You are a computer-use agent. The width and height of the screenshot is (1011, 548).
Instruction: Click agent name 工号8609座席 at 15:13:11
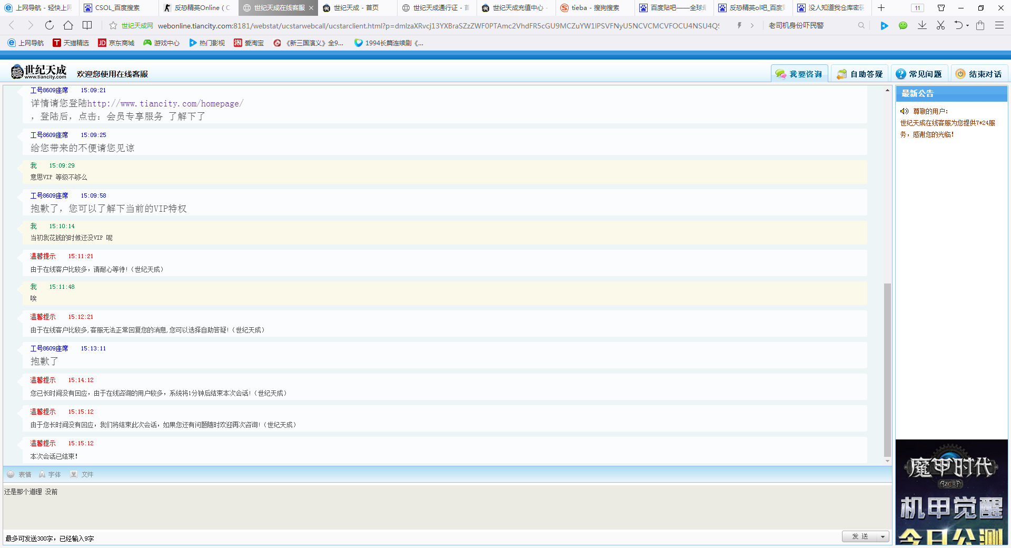point(49,348)
